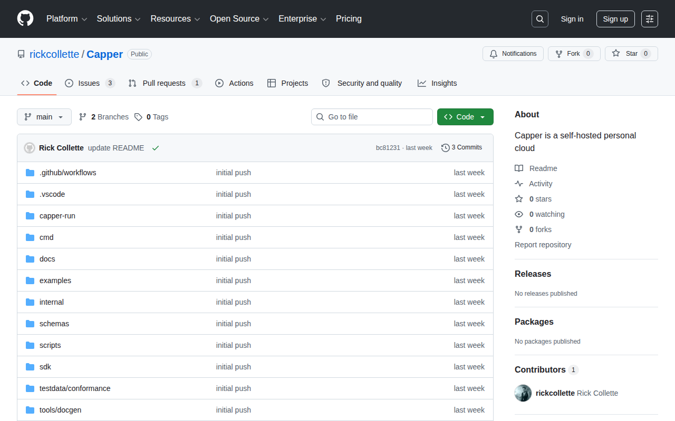Image resolution: width=675 pixels, height=421 pixels.
Task: Click the sdk folder icon
Action: pyautogui.click(x=30, y=367)
